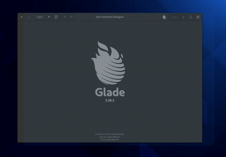Close the User Interface Designer window

[21, 17]
